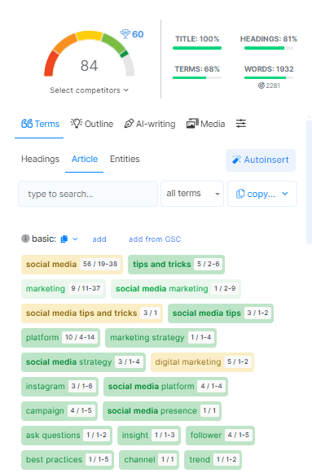
Task: Click the lightbulb Outline icon
Action: click(77, 124)
